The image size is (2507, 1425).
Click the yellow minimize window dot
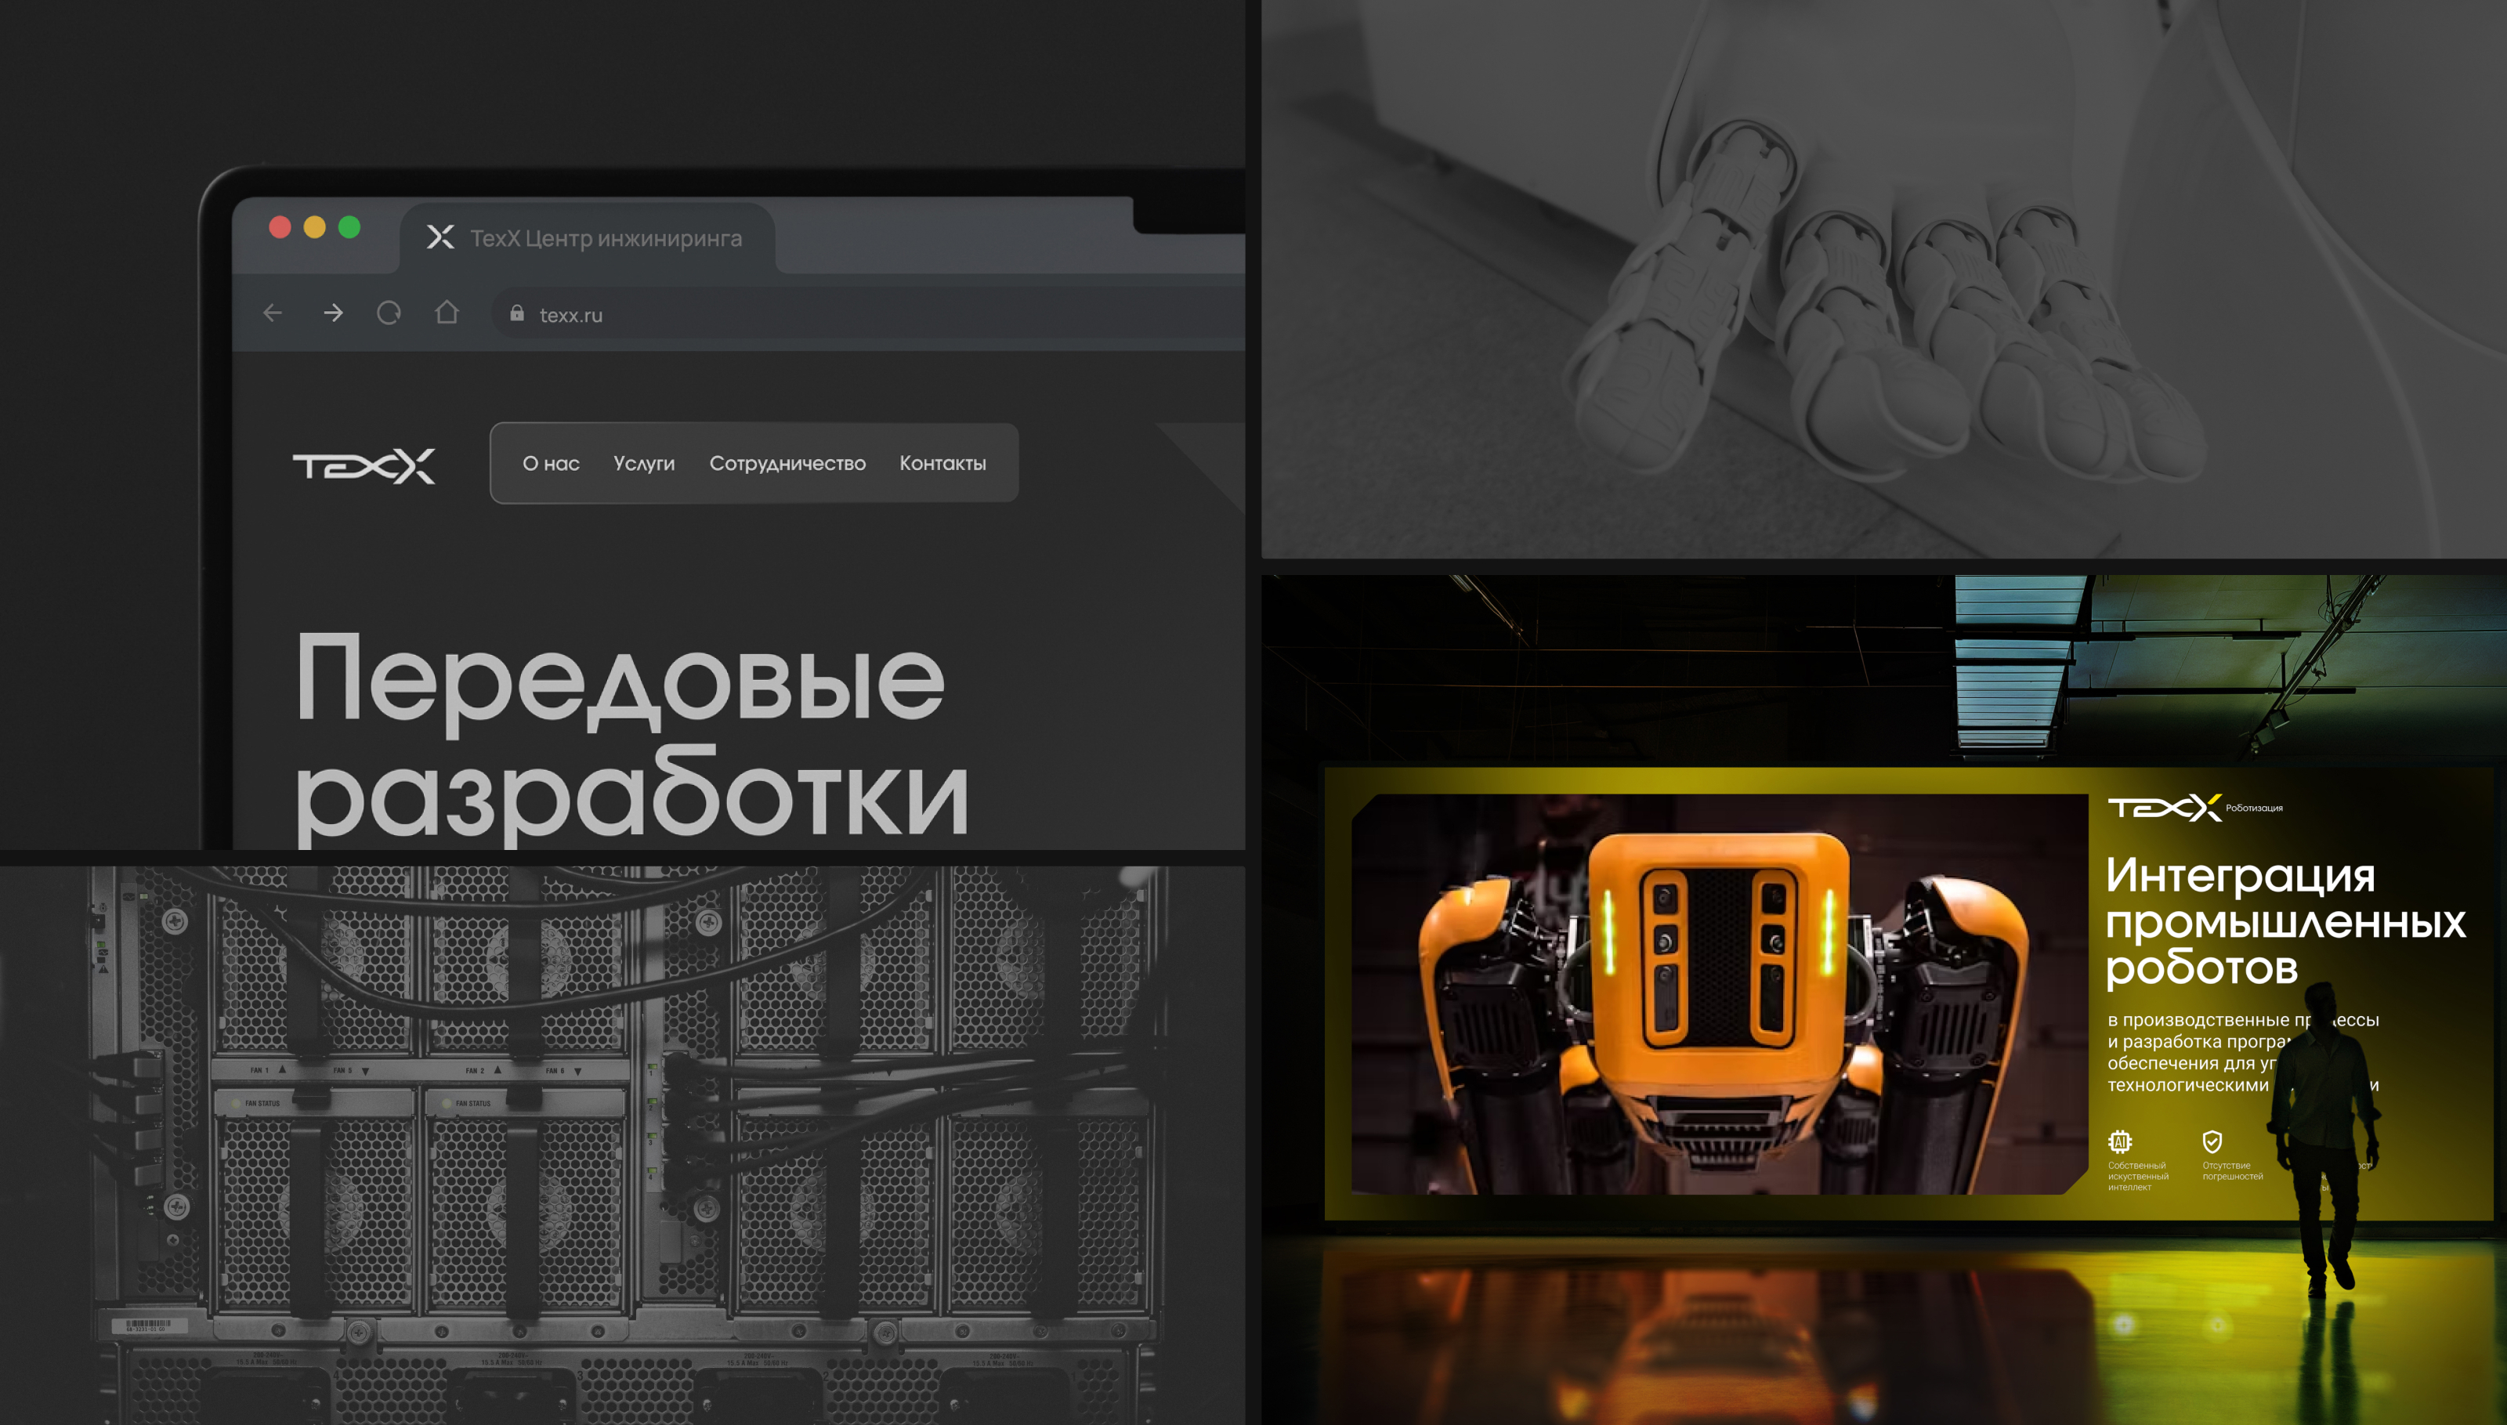point(314,227)
